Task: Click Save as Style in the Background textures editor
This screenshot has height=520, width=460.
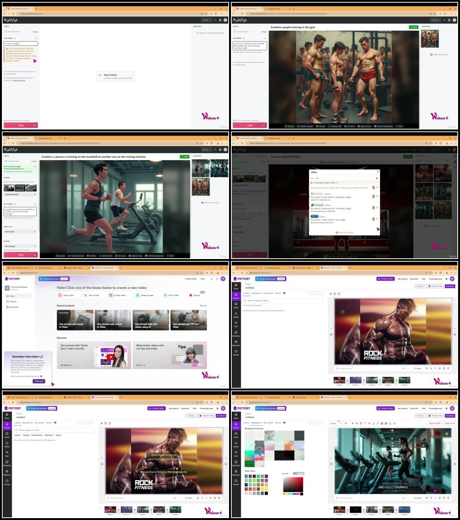Action: (x=435, y=423)
